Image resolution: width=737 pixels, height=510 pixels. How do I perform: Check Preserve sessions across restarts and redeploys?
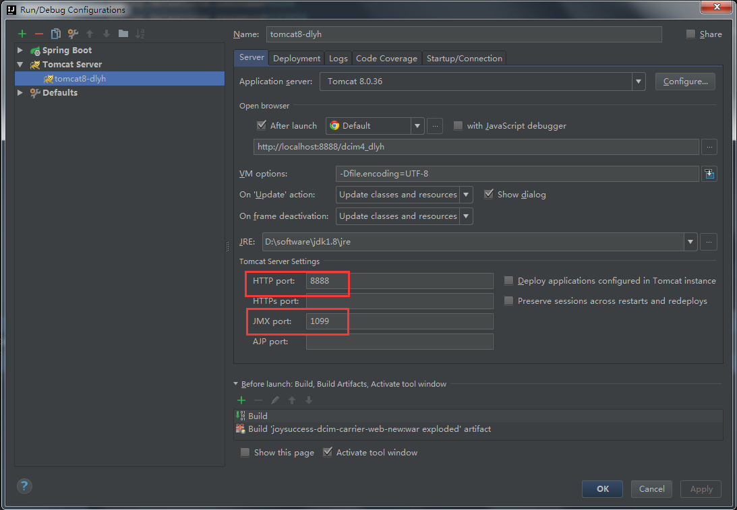pyautogui.click(x=508, y=301)
